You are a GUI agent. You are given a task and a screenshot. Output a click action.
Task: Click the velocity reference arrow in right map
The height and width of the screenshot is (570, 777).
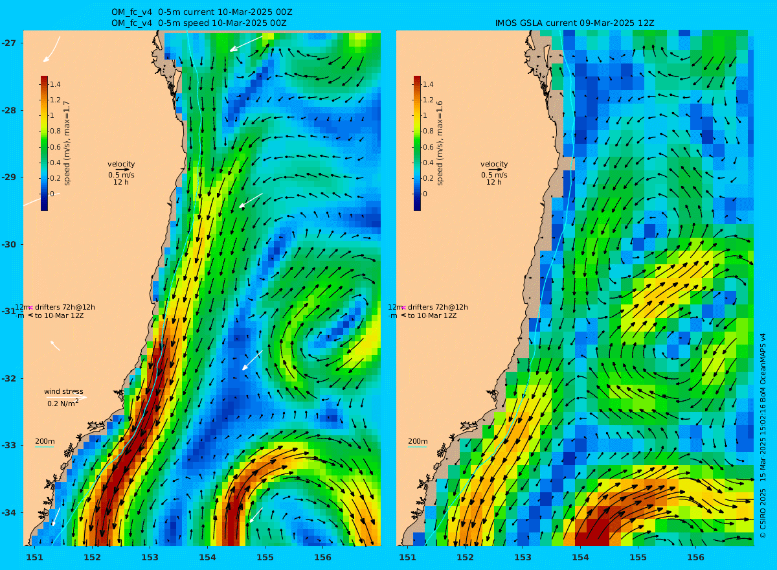(495, 170)
